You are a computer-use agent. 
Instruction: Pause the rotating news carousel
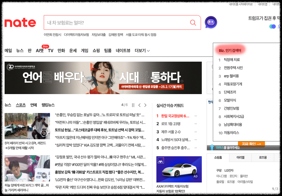pos(133,105)
